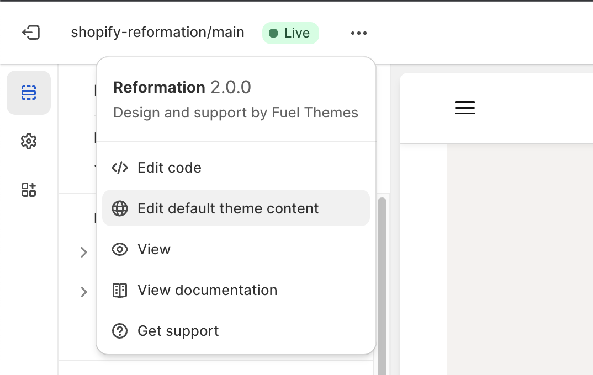Expand the first collapsed section chevron
The height and width of the screenshot is (375, 593).
pos(84,253)
